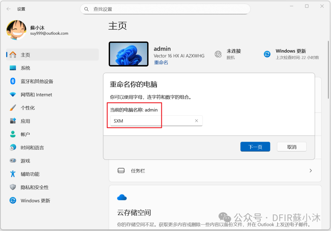Clear the SXM name with the X
The height and width of the screenshot is (231, 331).
[196, 121]
